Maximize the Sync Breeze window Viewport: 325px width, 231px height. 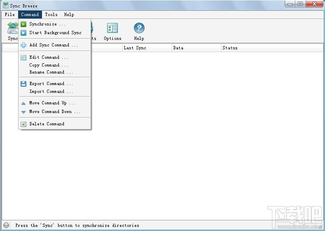(x=300, y=4)
